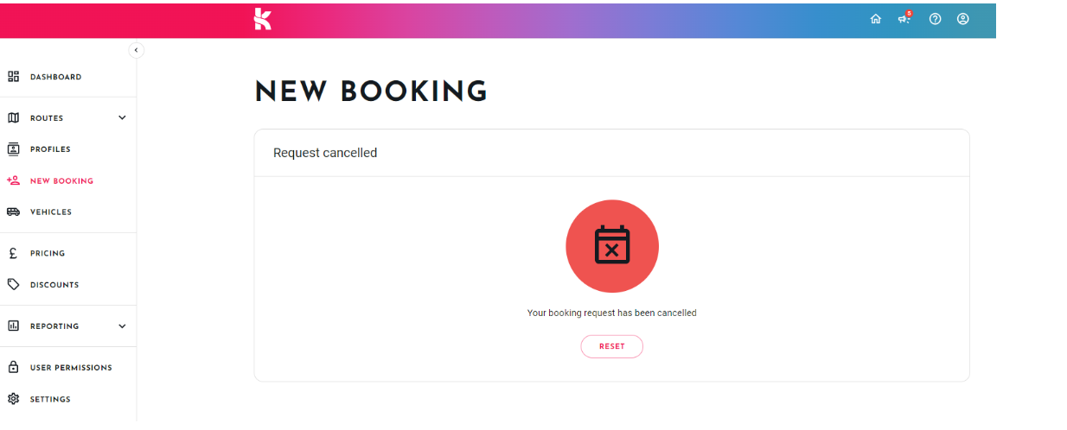Screen dimensions: 1067x430
Task: Click the Settings gear icon
Action: tap(13, 399)
